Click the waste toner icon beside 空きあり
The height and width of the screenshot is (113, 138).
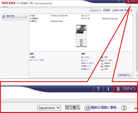[102, 63]
